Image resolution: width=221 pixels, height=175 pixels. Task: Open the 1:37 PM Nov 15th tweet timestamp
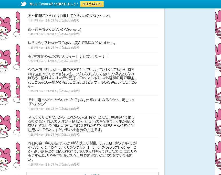[x=39, y=61]
